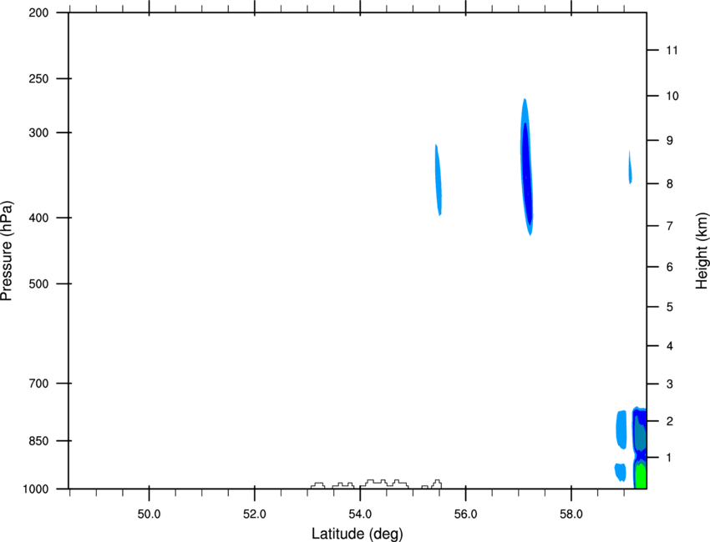Click the 1 km height tick label
Image resolution: width=710 pixels, height=542 pixels.
(670, 458)
